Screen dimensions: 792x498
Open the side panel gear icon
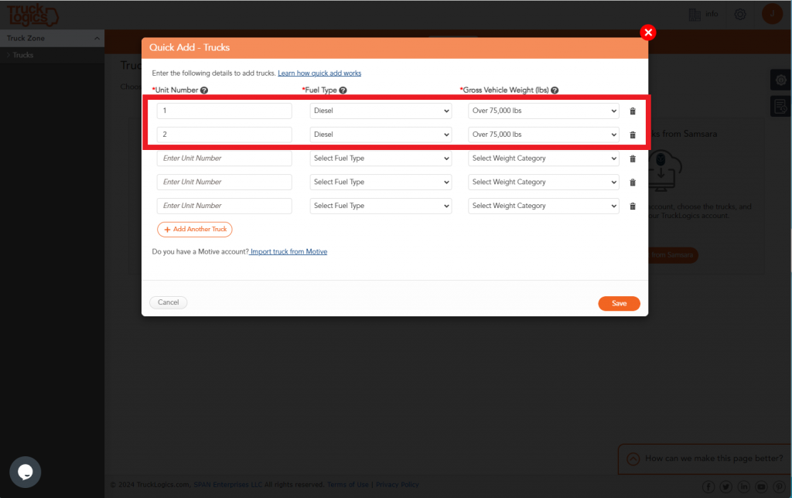click(x=781, y=80)
